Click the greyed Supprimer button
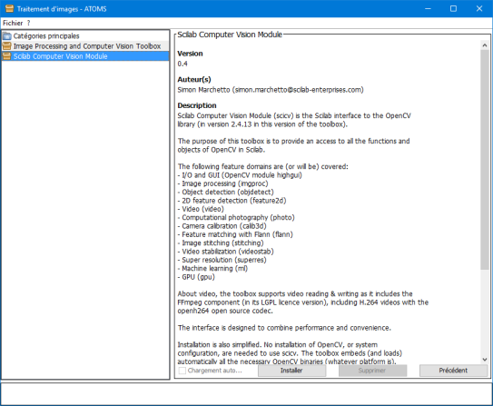Screen dimensions: 493x406 point(372,371)
